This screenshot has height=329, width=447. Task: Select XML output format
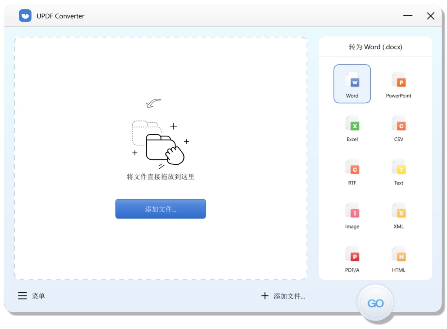pos(398,215)
